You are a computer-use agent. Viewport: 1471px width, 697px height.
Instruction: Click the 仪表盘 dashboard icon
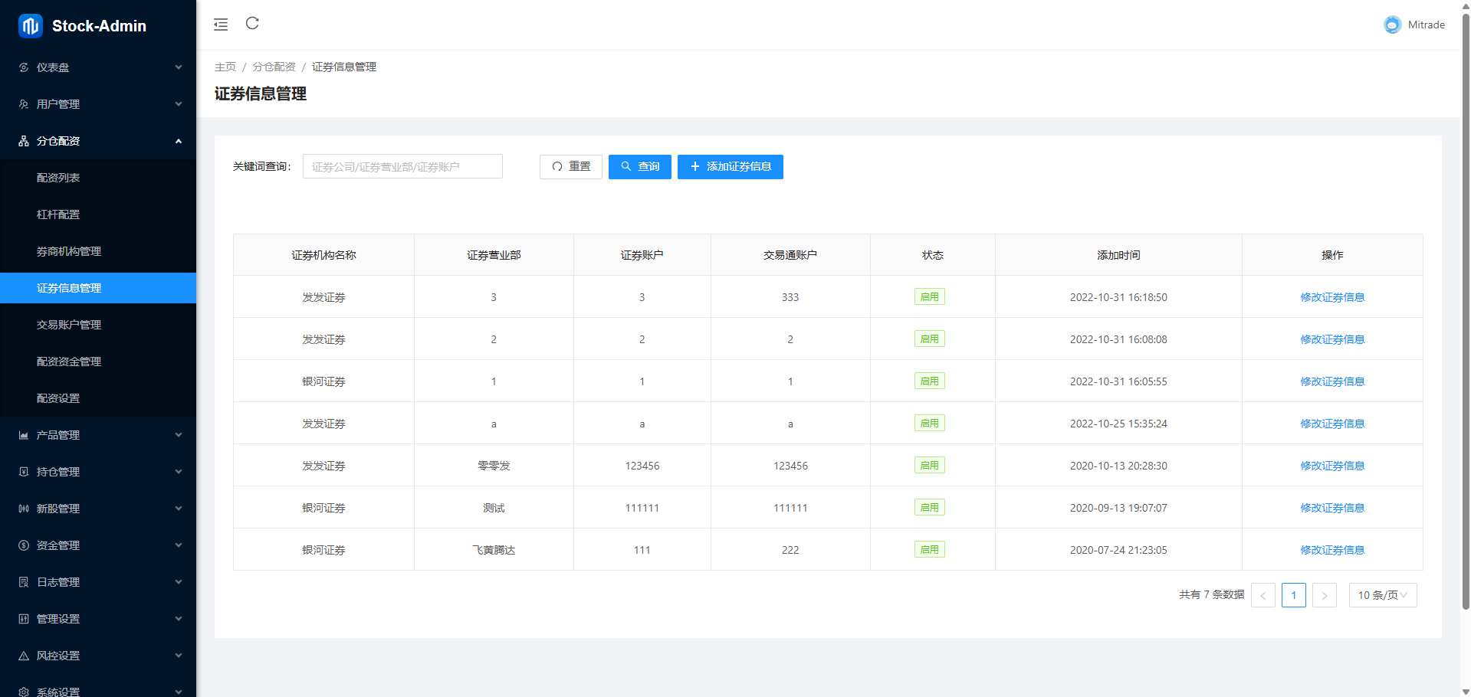[x=24, y=67]
